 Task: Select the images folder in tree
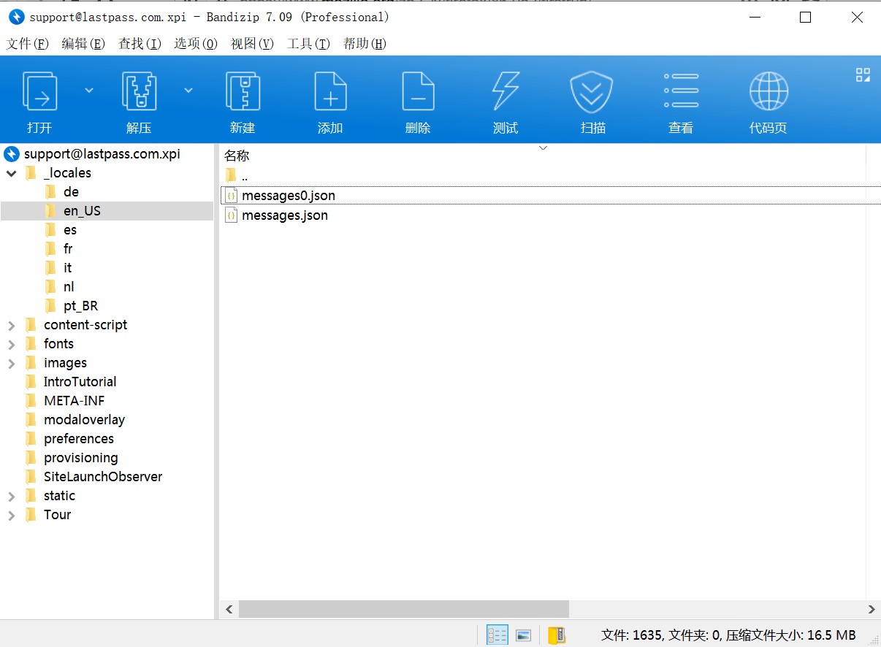click(x=65, y=363)
